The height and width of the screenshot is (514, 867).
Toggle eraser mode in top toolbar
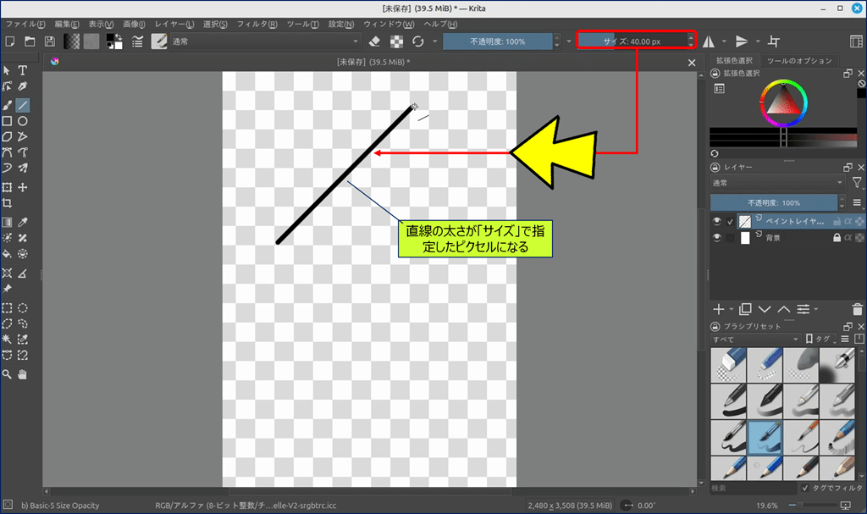click(x=377, y=41)
